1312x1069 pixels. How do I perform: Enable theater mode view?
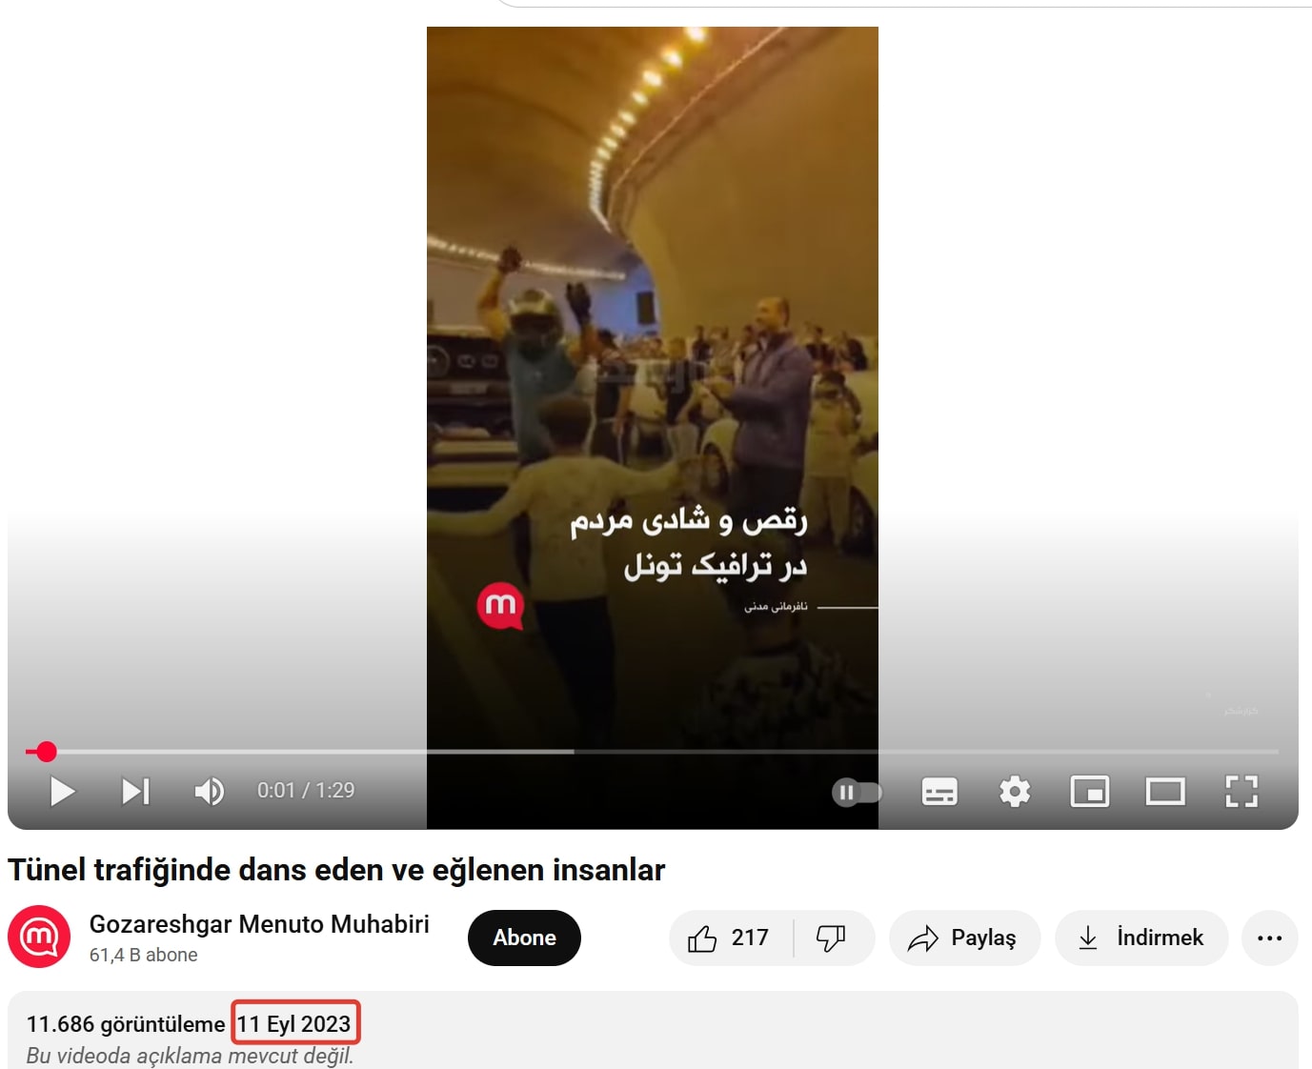(x=1164, y=792)
